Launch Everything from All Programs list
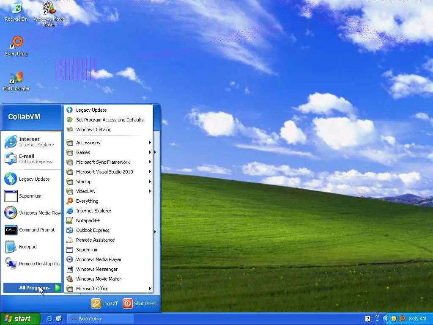433x325 pixels. pyautogui.click(x=109, y=201)
